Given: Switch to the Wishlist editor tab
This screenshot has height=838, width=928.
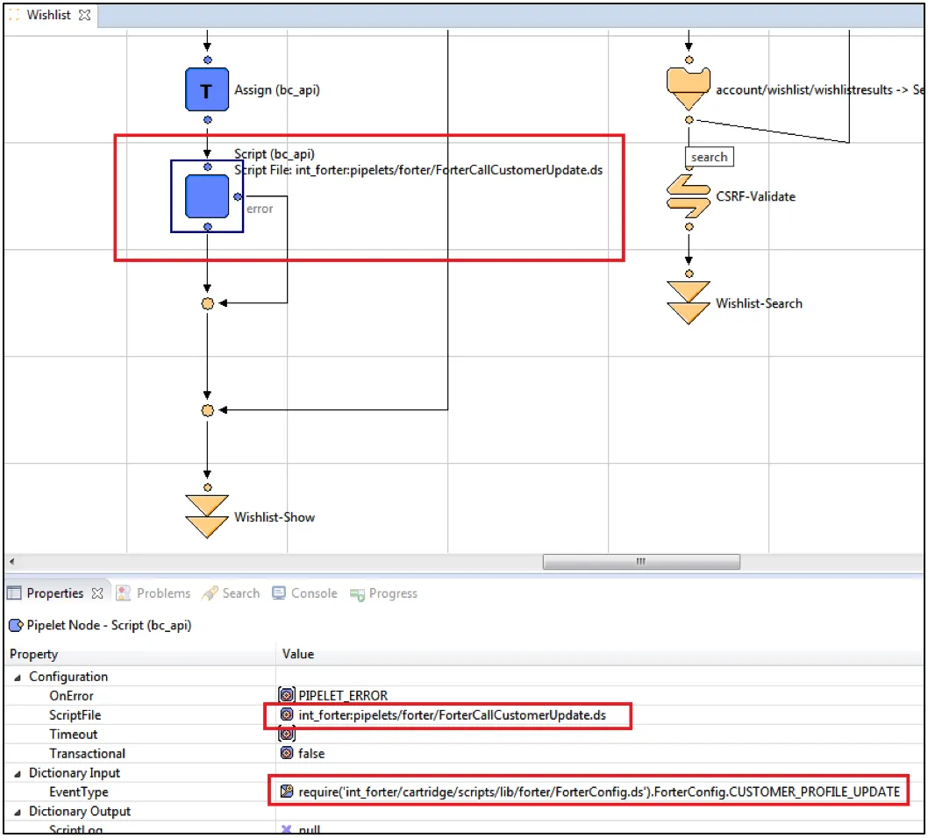Looking at the screenshot, I should (48, 15).
